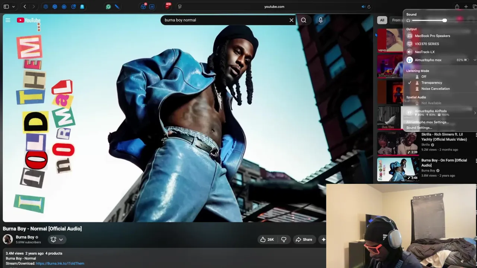Open Almustapha max Settings…

[427, 122]
